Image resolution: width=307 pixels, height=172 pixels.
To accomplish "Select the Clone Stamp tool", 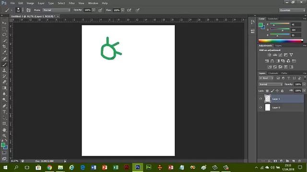I will click(x=4, y=70).
